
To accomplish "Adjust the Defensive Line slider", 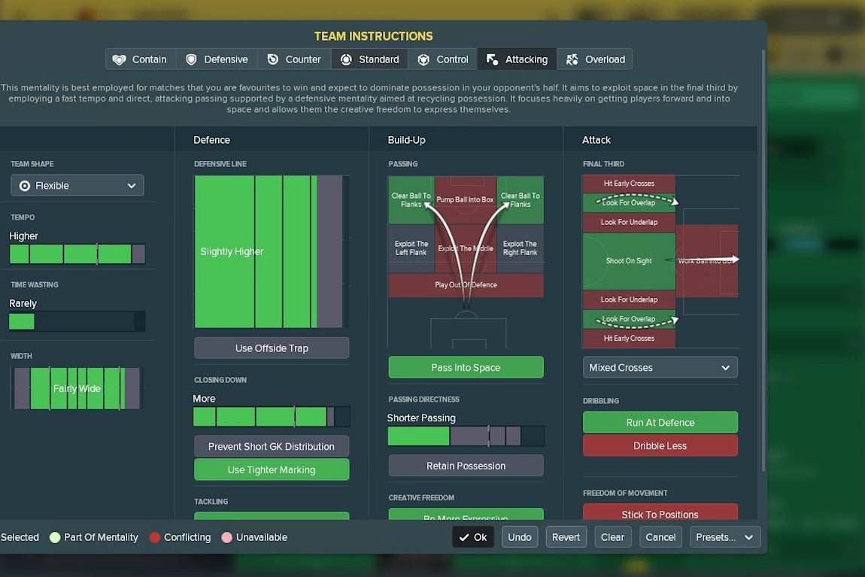I will point(272,251).
